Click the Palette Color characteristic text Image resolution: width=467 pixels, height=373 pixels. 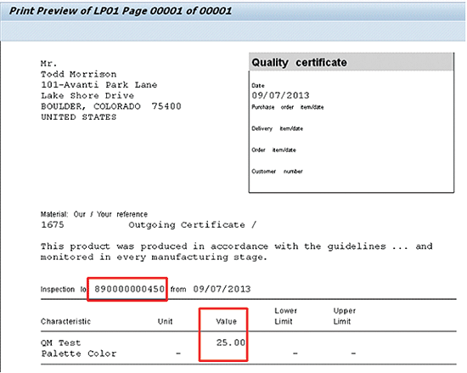point(79,353)
